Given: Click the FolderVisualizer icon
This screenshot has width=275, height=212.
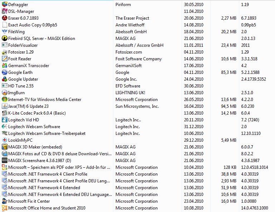Looking at the screenshot, I should (5, 45).
